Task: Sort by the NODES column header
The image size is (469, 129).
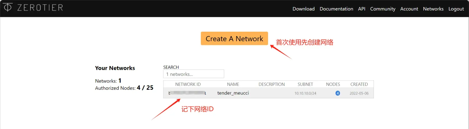Action: point(333,84)
